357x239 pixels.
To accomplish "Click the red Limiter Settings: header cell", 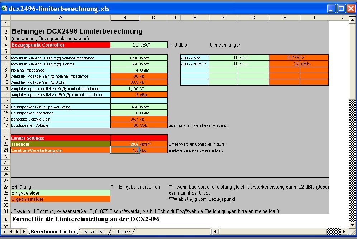I will tap(61, 138).
